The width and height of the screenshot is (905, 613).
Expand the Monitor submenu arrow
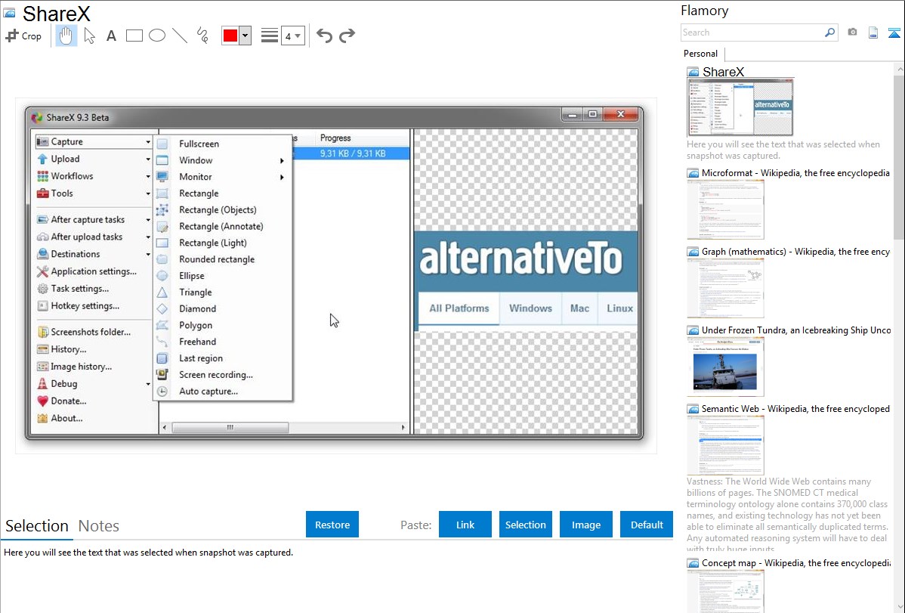tap(282, 177)
